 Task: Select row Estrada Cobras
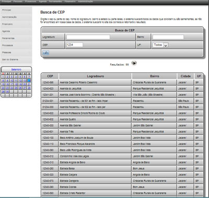122,187
